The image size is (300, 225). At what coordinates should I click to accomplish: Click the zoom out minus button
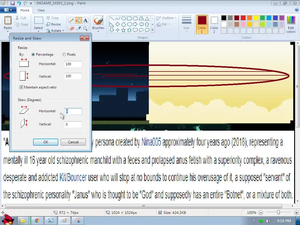point(260,213)
